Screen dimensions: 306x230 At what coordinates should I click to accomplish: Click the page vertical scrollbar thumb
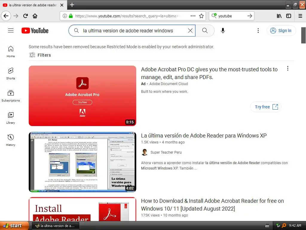pos(303,35)
